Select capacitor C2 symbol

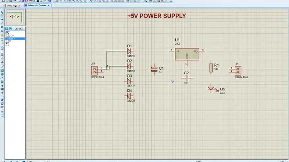187,78
